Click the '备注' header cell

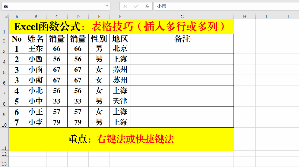pyautogui.click(x=182, y=39)
